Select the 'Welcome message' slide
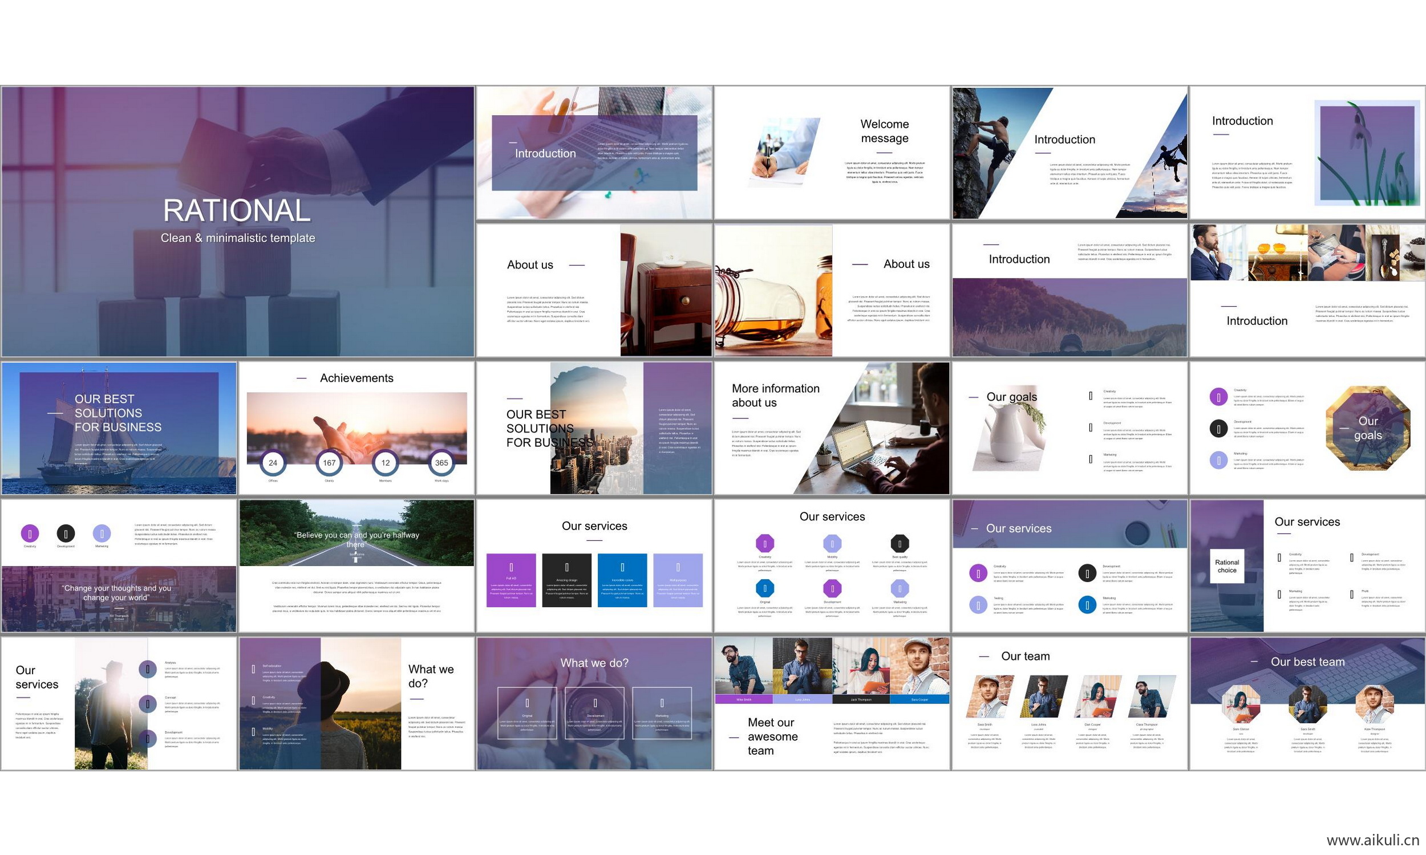Viewport: 1426px width, 855px height. pyautogui.click(x=831, y=153)
